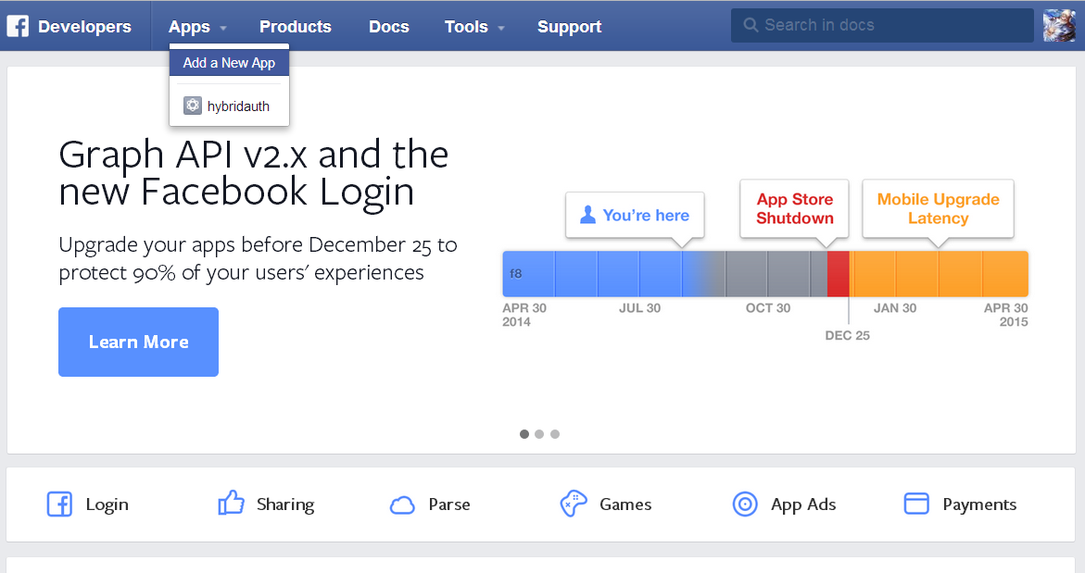This screenshot has width=1085, height=573.
Task: Click the Parse cloud icon
Action: (x=402, y=504)
